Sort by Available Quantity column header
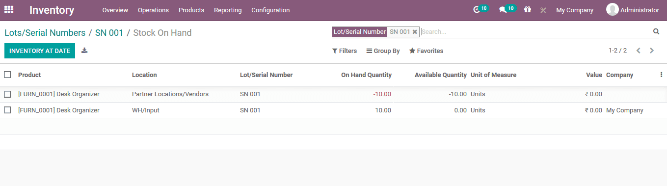668x186 pixels. coord(441,75)
